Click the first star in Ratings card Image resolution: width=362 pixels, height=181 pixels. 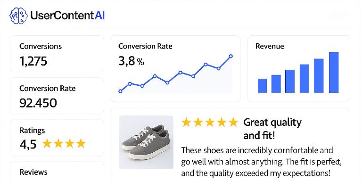pos(47,143)
